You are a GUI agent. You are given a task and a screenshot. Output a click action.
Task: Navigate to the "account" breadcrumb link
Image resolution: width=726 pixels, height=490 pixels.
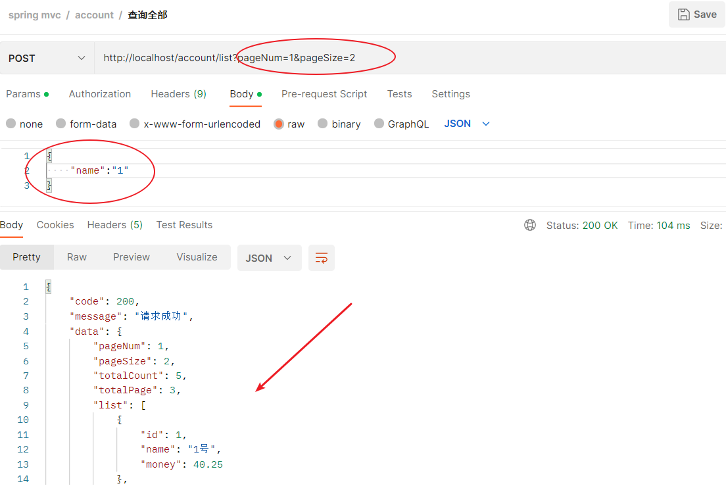click(x=94, y=14)
